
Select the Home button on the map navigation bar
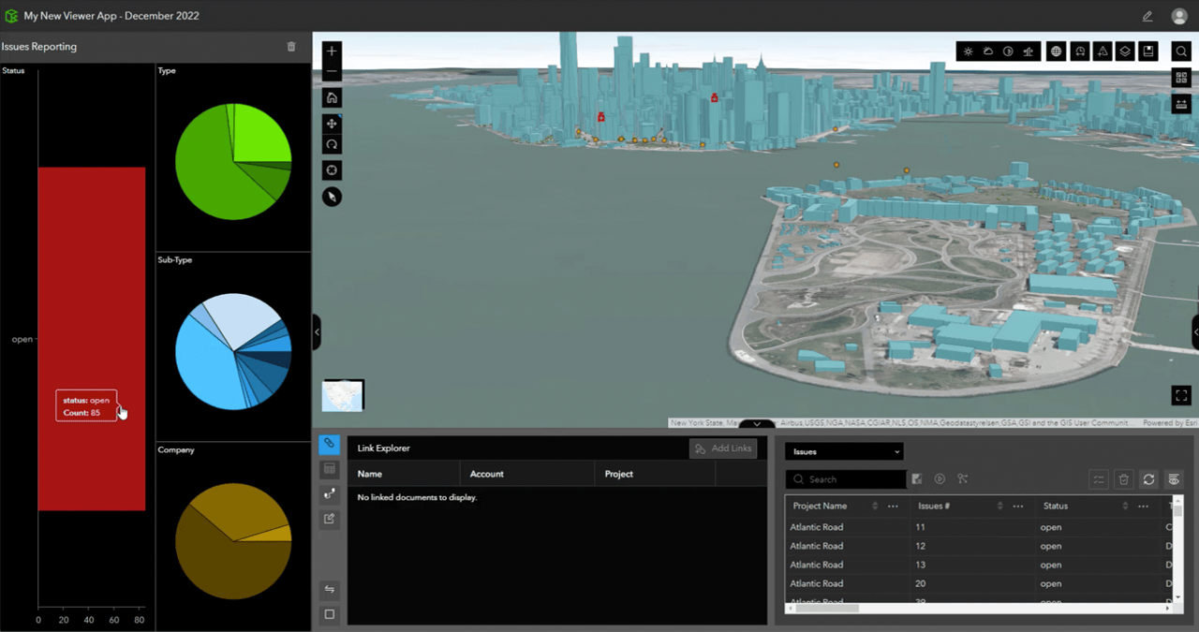(332, 97)
